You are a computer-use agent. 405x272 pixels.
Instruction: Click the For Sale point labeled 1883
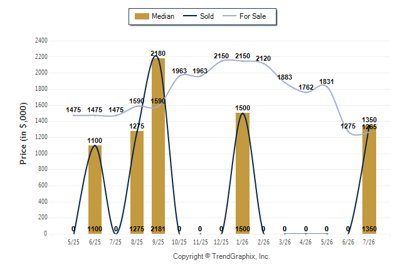[x=285, y=82]
